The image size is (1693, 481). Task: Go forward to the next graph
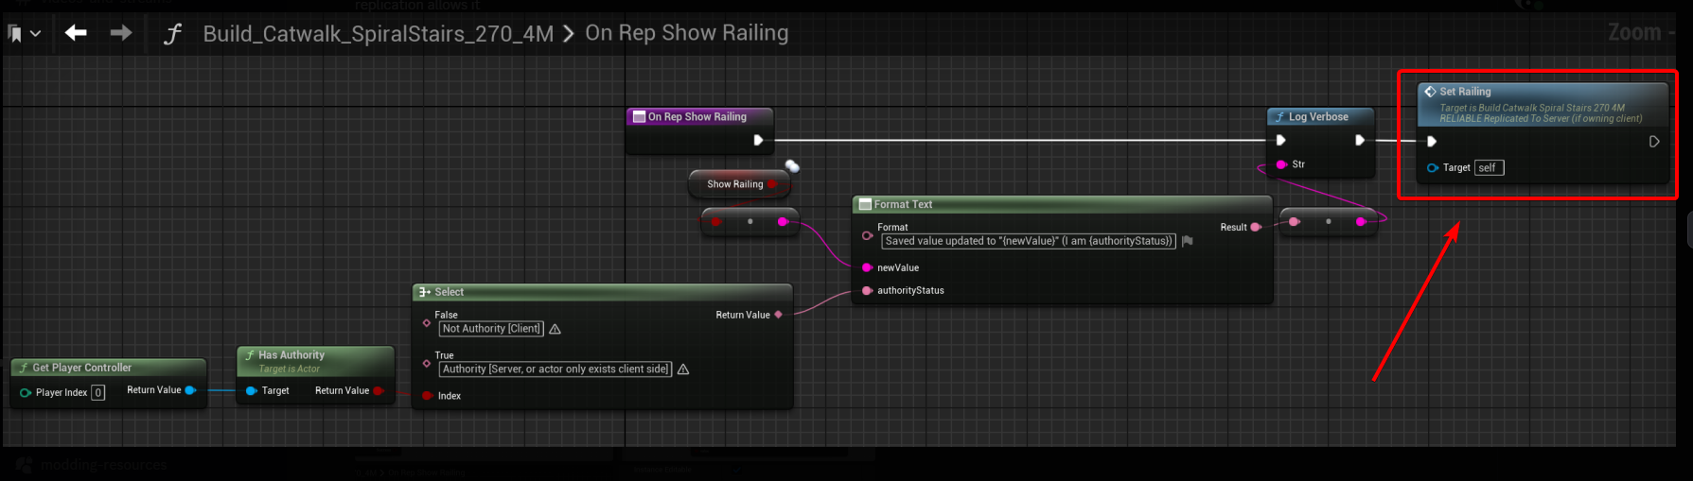pos(121,33)
